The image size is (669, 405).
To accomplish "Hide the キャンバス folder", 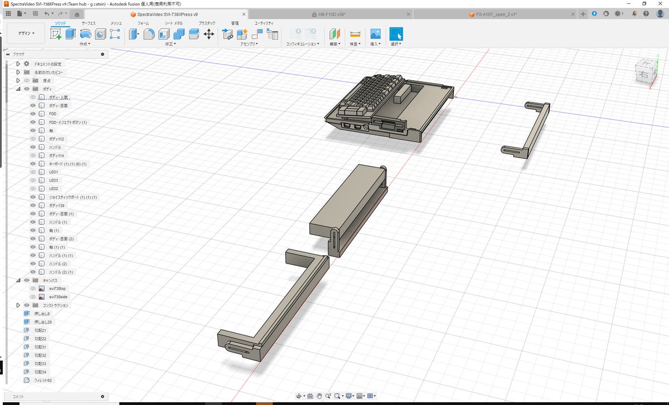I will click(26, 280).
